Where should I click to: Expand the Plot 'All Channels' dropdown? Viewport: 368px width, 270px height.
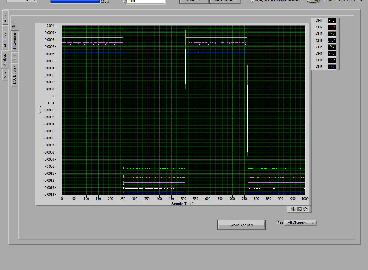pos(301,223)
